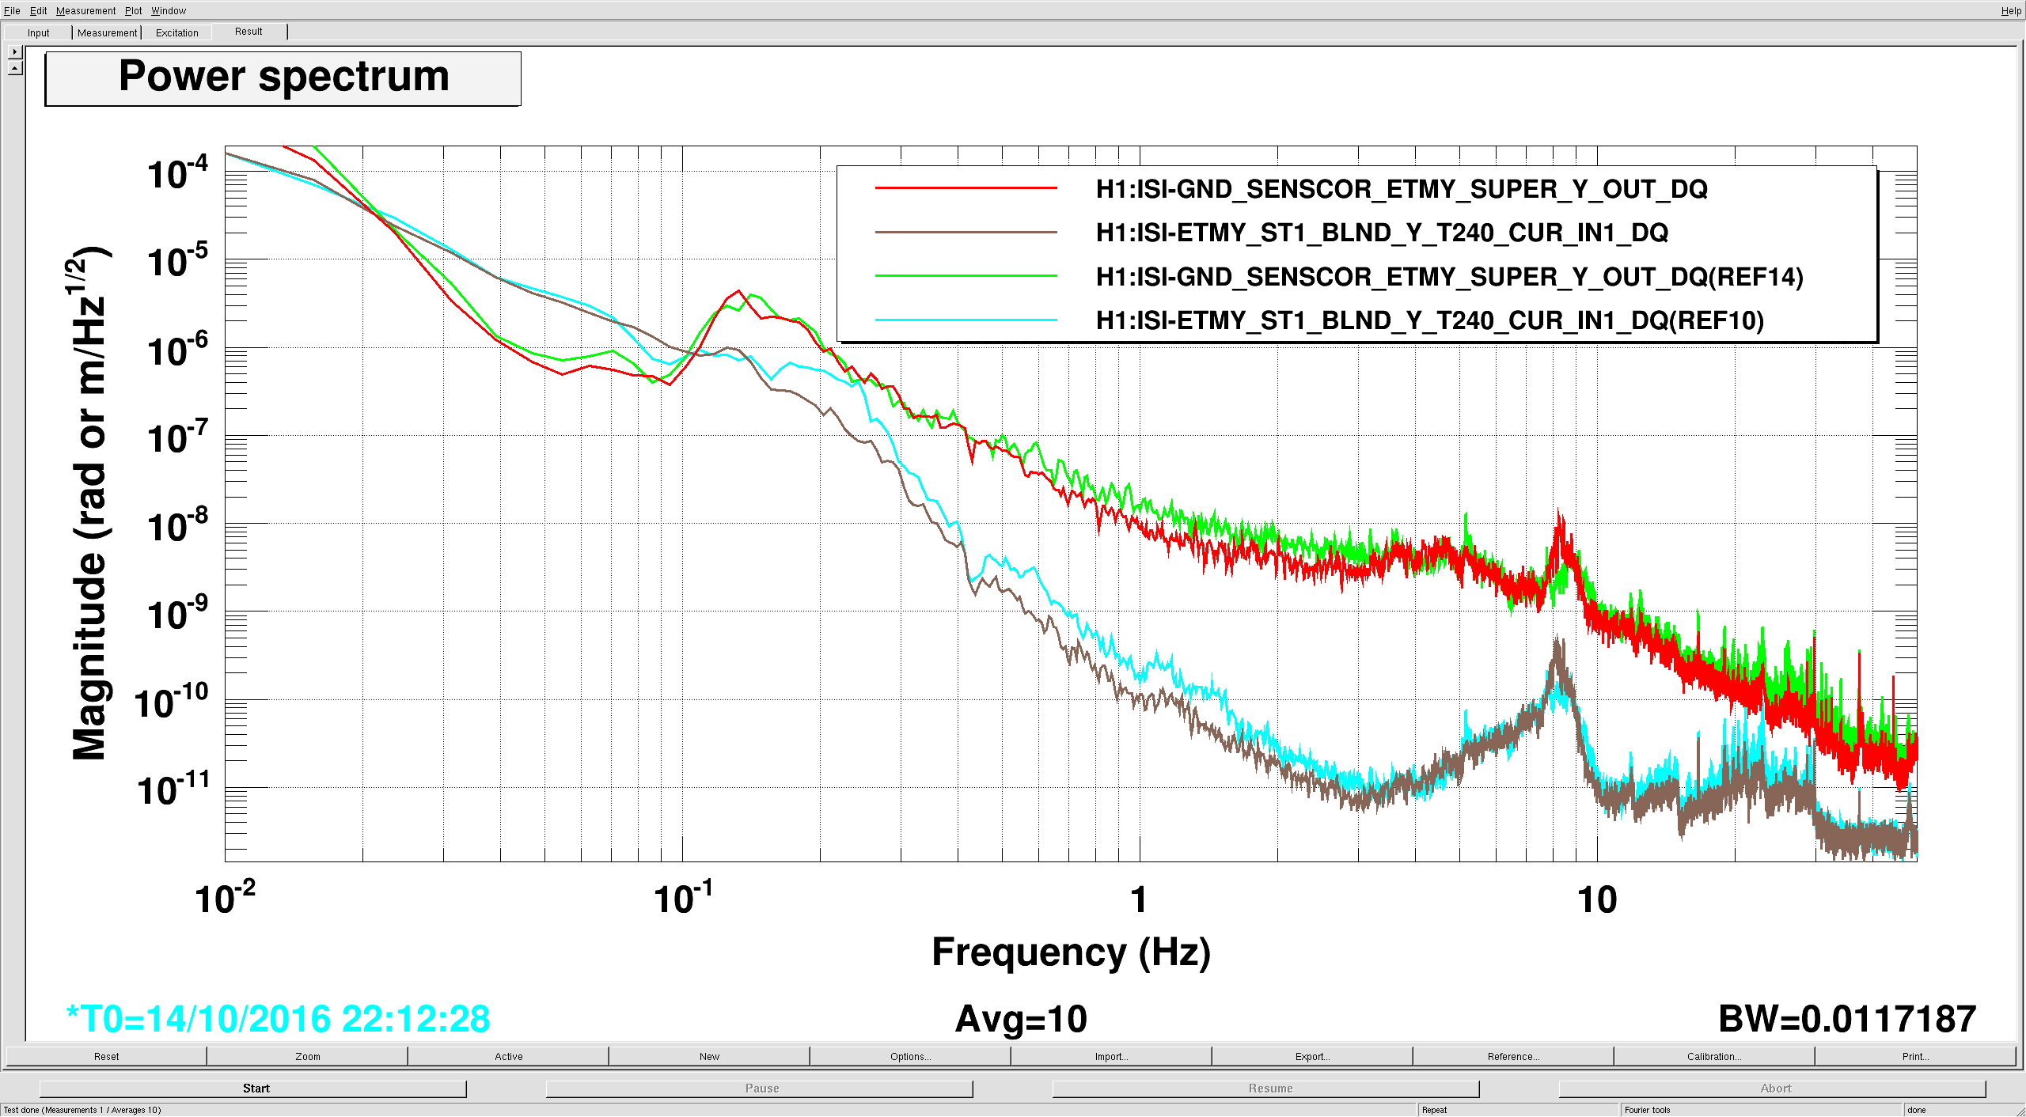
Task: Open the Help menu
Action: pos(2011,10)
